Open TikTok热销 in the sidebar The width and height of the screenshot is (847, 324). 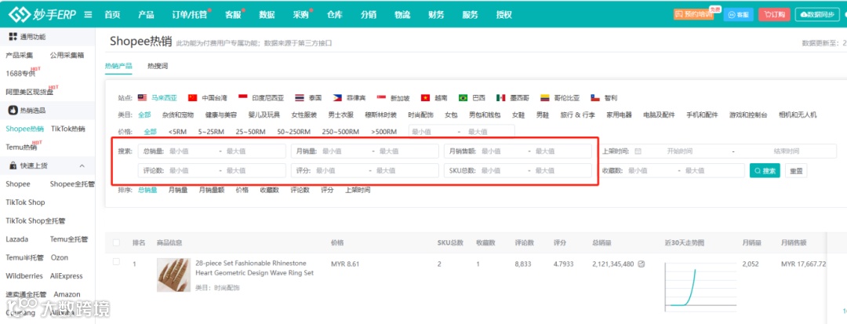[x=68, y=129]
